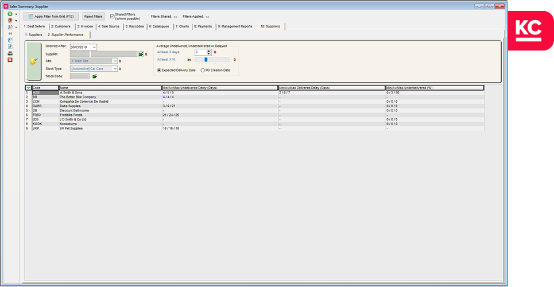The width and height of the screenshot is (554, 287).
Task: Click the Freddies Foods name cell
Action: click(x=110, y=115)
